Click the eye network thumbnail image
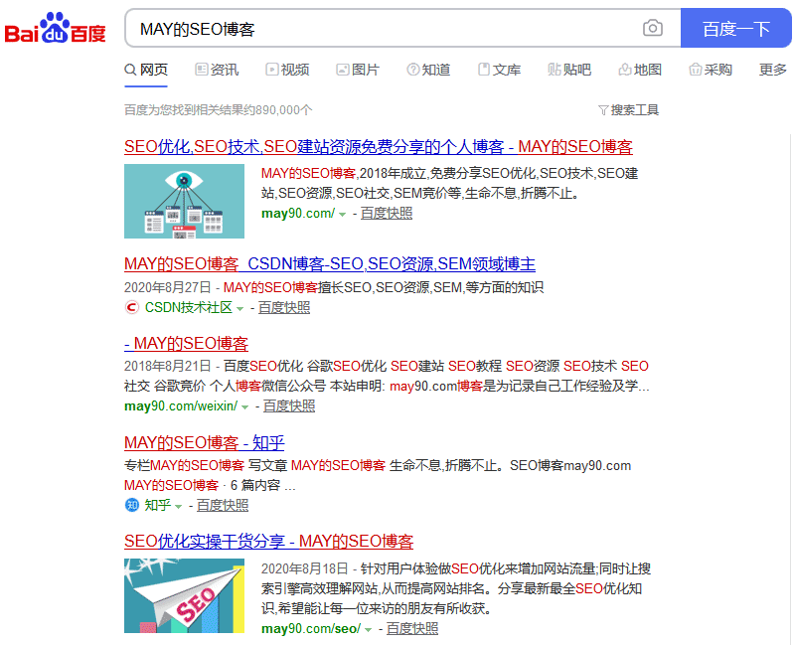This screenshot has width=795, height=645. [x=184, y=202]
